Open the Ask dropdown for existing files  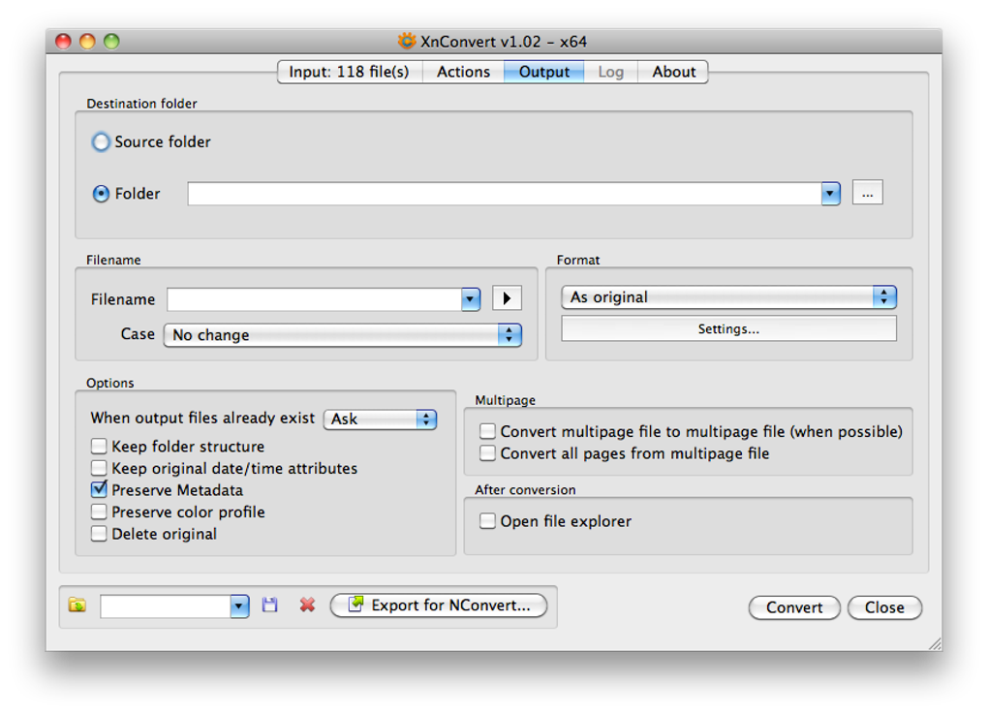381,419
